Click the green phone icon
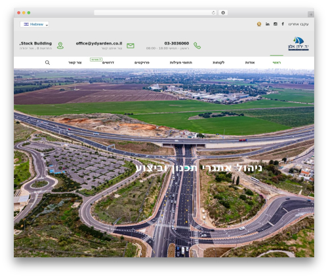This screenshot has height=277, width=328. (x=197, y=46)
